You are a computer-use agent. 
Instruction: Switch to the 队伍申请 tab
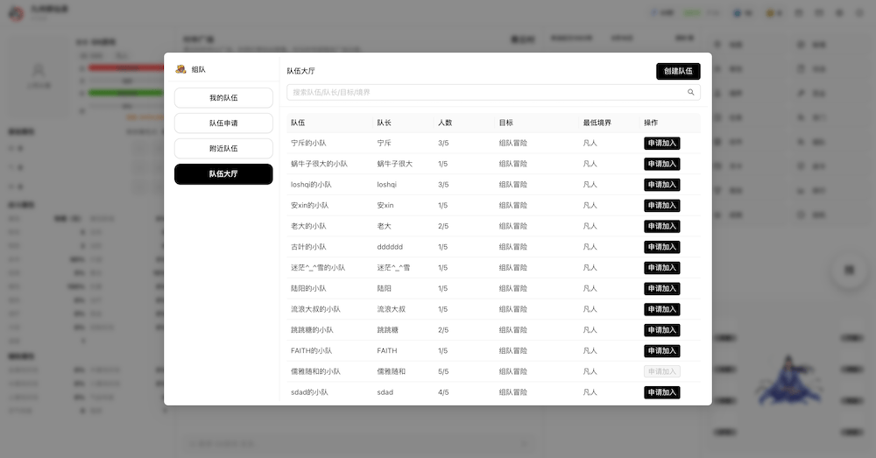(x=223, y=123)
